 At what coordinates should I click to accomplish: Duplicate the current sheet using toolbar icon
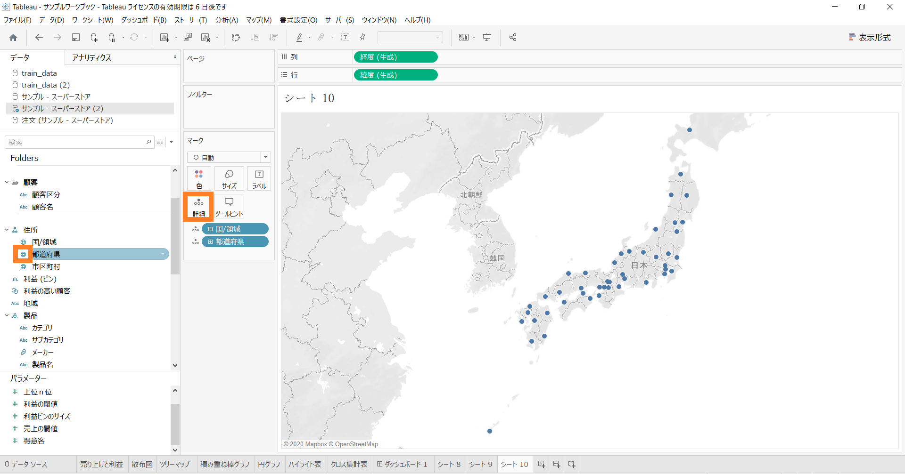(188, 38)
